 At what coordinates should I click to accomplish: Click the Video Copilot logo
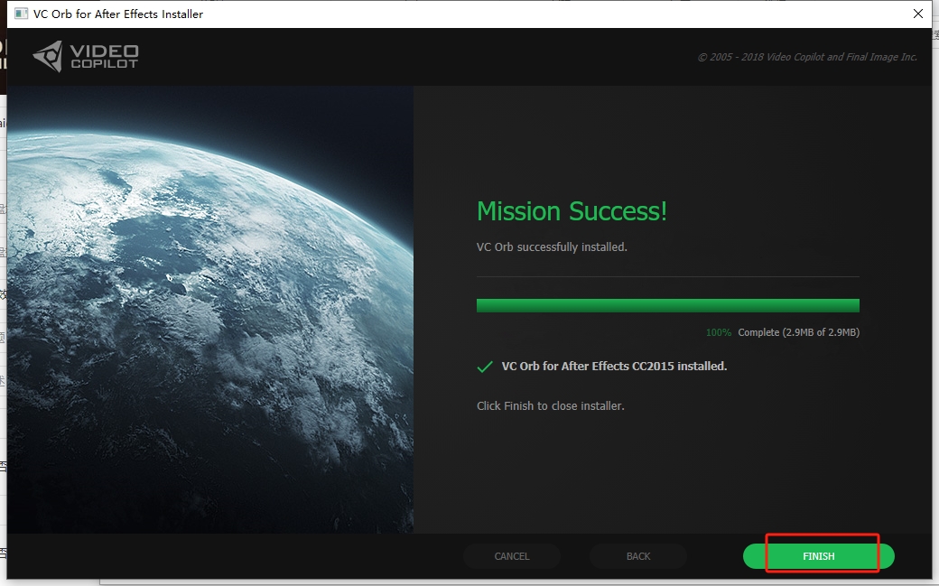pos(86,56)
